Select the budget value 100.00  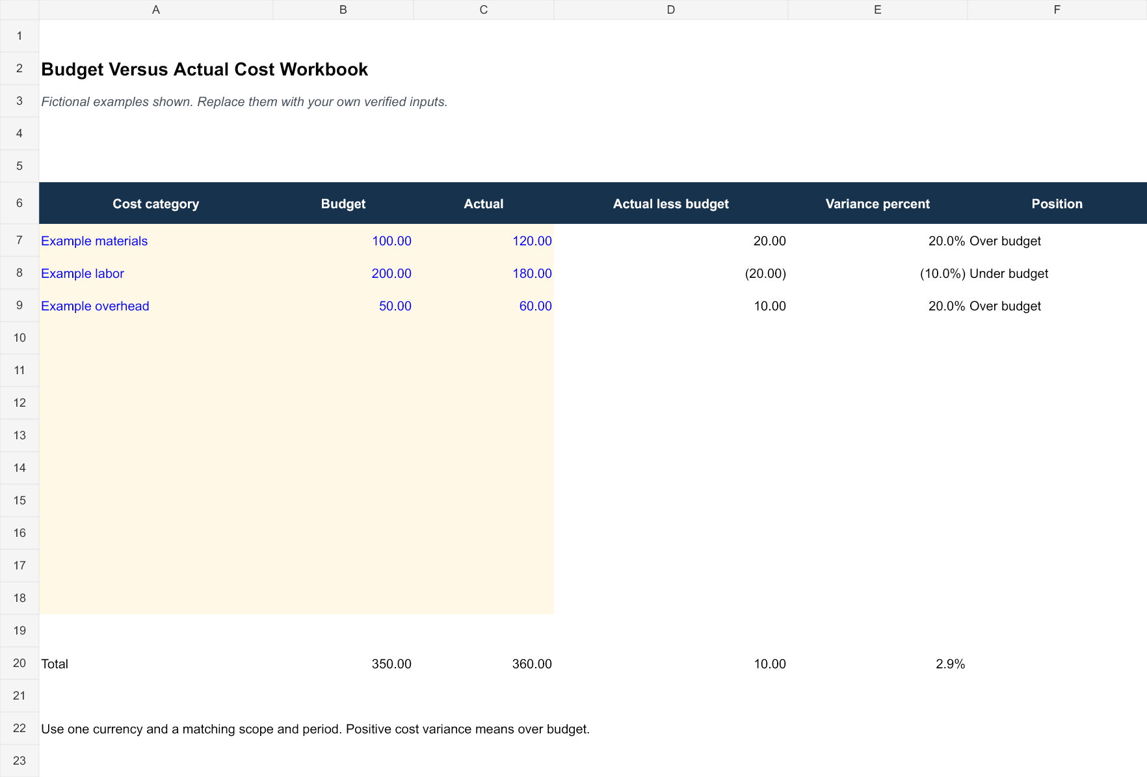[343, 240]
